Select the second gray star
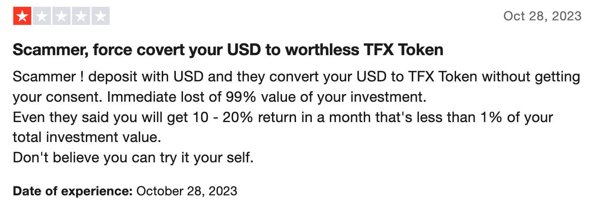The image size is (602, 208). [42, 16]
